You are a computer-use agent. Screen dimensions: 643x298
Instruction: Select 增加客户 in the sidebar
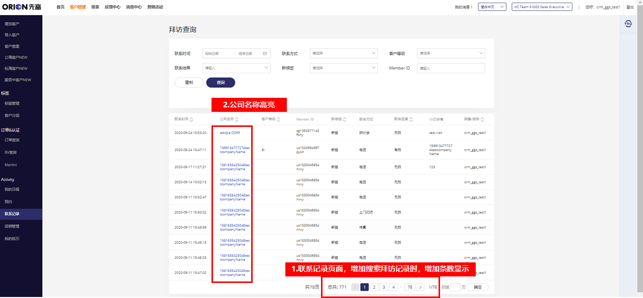(x=12, y=24)
